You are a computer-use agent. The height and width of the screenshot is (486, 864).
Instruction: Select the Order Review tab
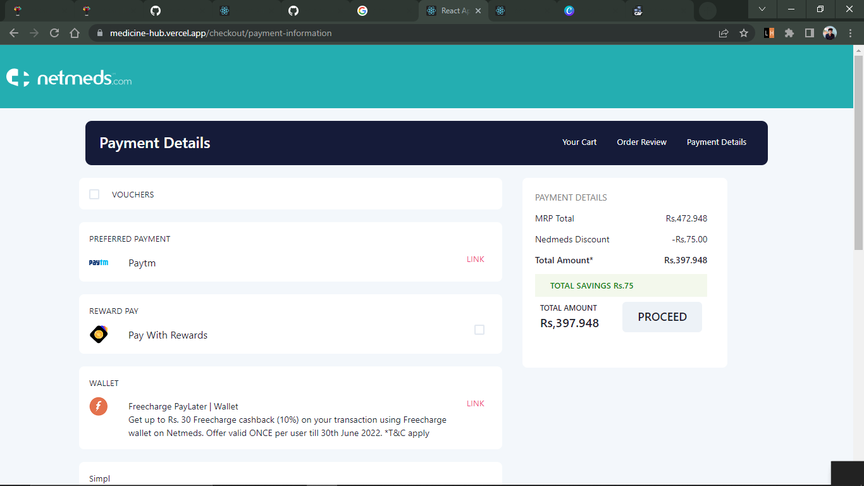pyautogui.click(x=641, y=142)
